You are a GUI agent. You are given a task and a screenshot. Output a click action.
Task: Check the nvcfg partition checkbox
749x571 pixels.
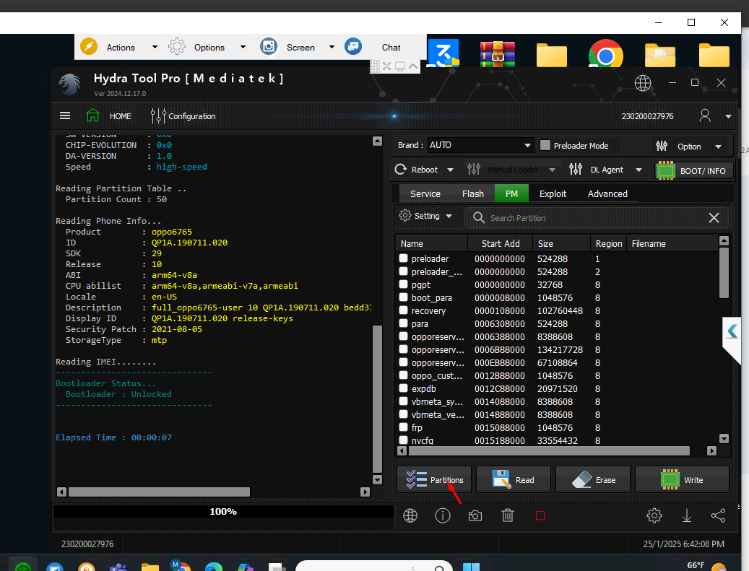404,440
